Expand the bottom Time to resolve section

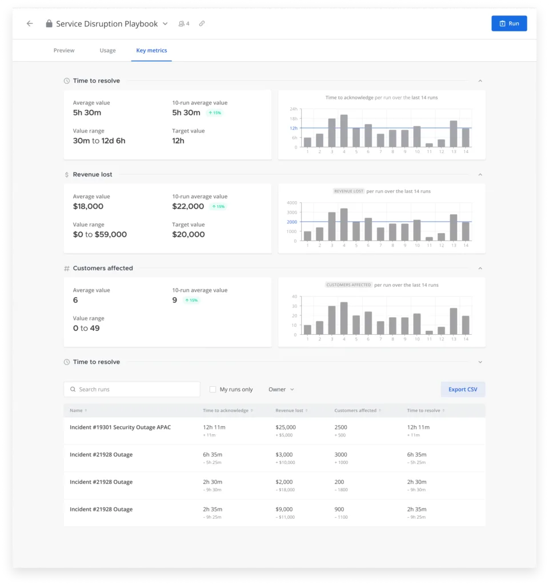pyautogui.click(x=480, y=362)
